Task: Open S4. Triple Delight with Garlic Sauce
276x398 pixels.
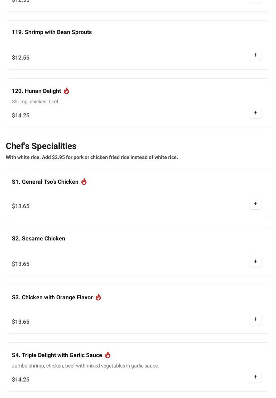Action: 57,355
